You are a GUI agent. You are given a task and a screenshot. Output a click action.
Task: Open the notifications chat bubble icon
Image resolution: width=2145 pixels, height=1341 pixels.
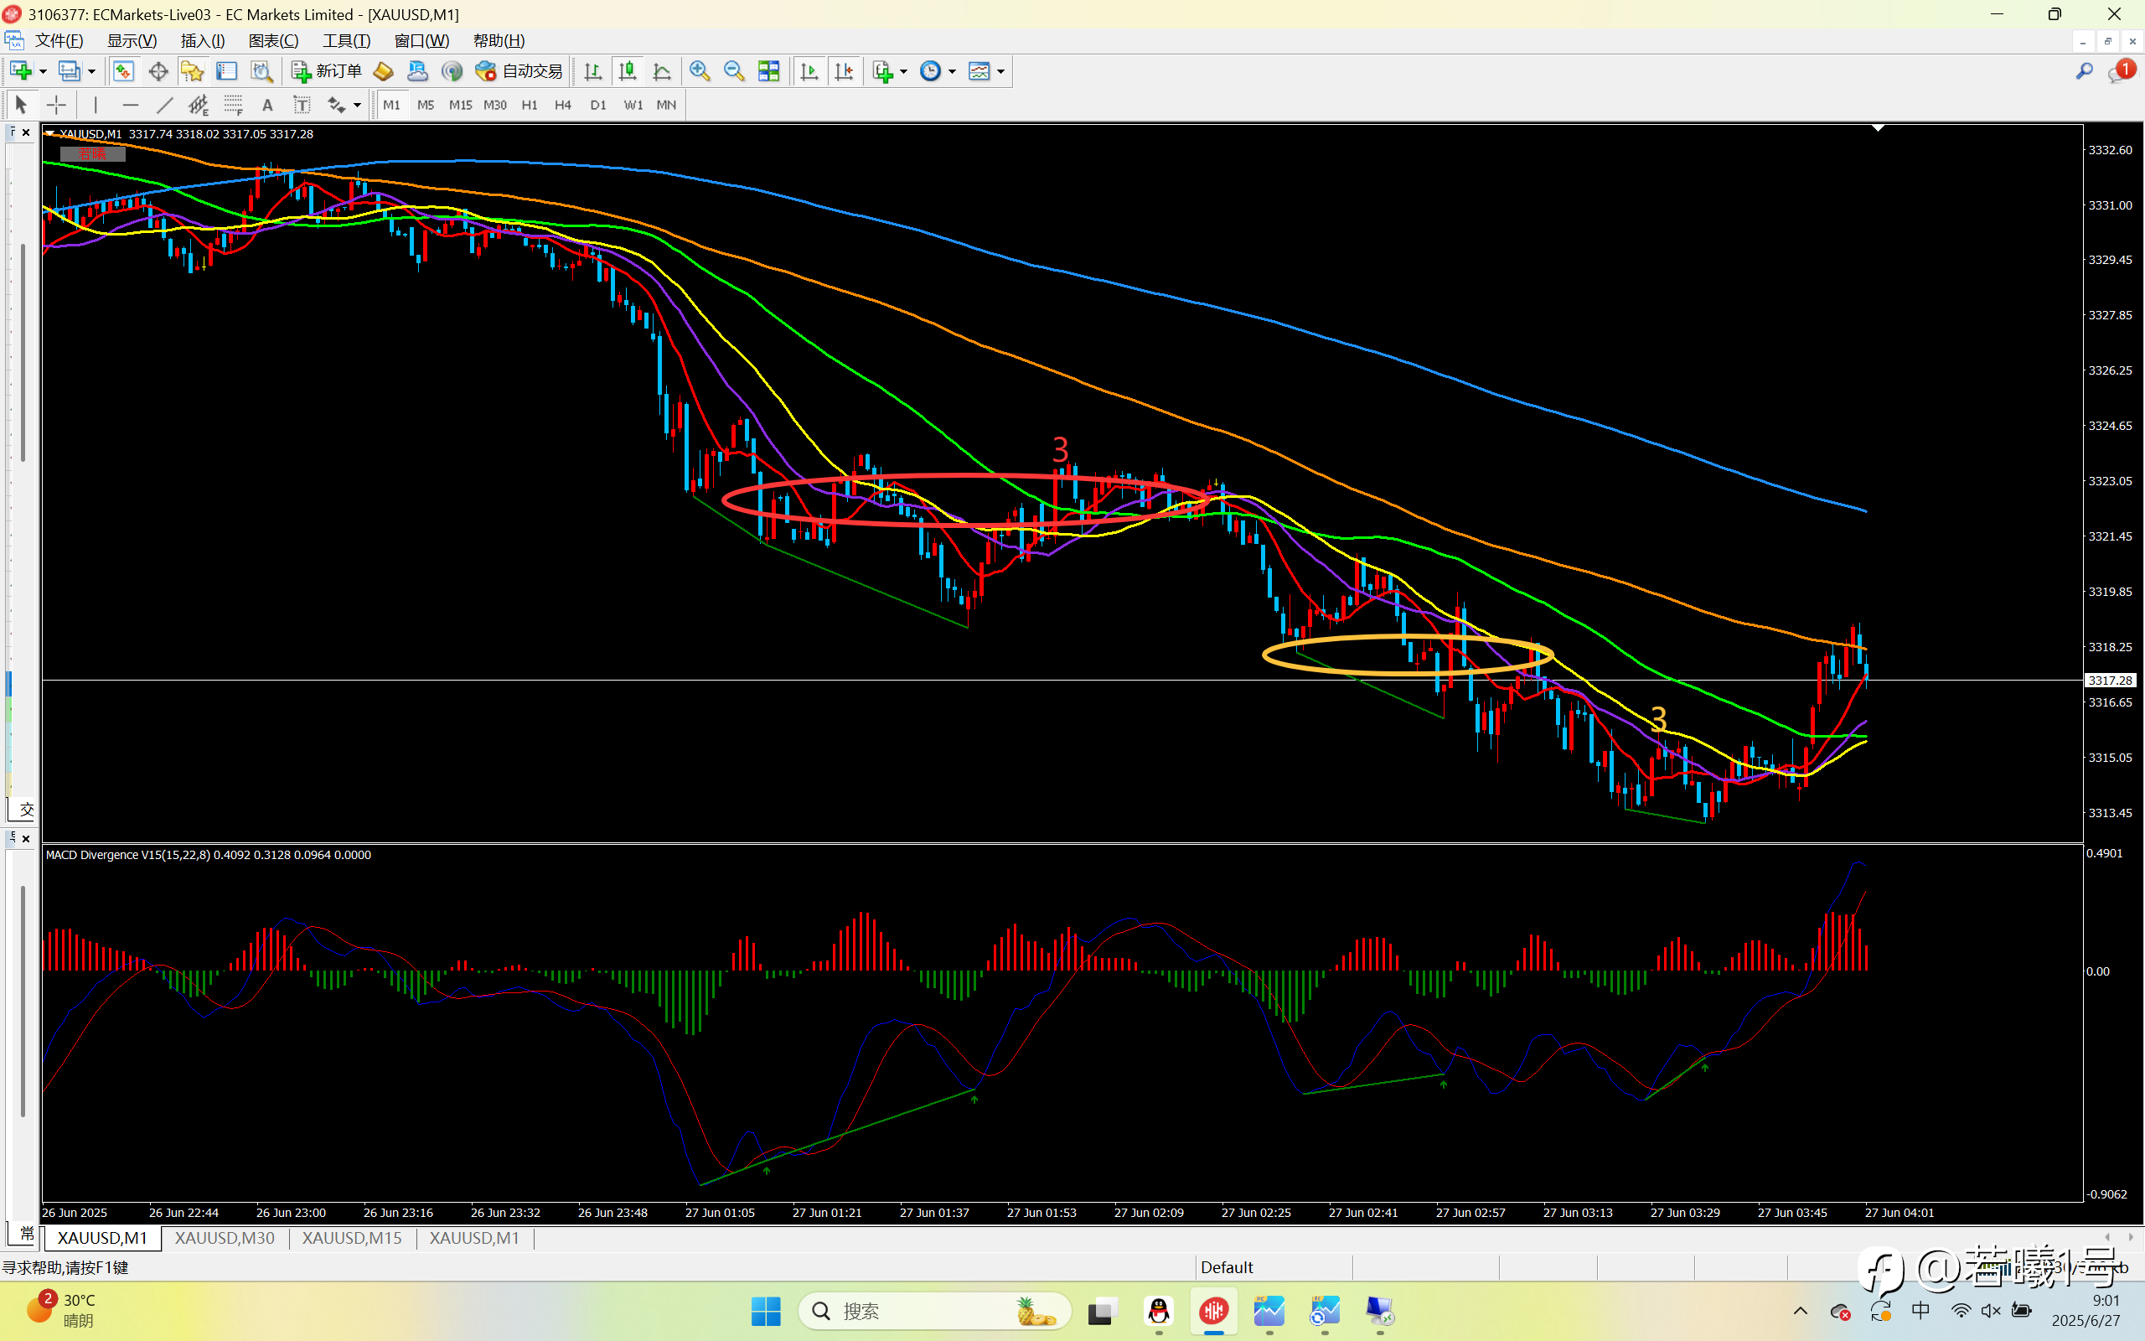(x=2121, y=71)
